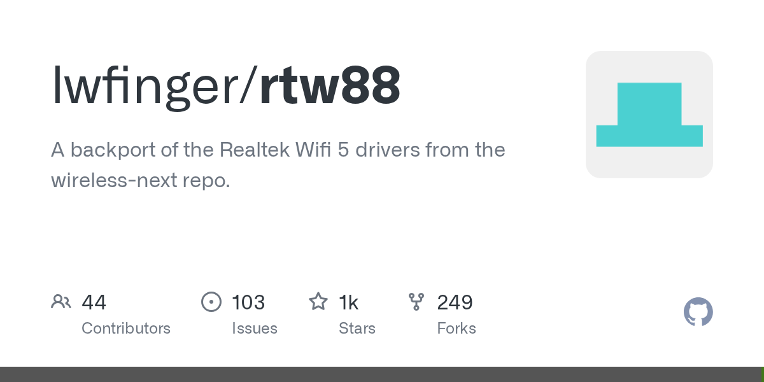Click the contributors people icon
The height and width of the screenshot is (382, 764).
coord(61,302)
